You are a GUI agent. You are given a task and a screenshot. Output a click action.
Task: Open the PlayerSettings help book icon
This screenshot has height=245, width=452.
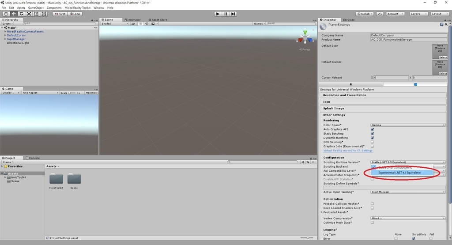pyautogui.click(x=441, y=25)
